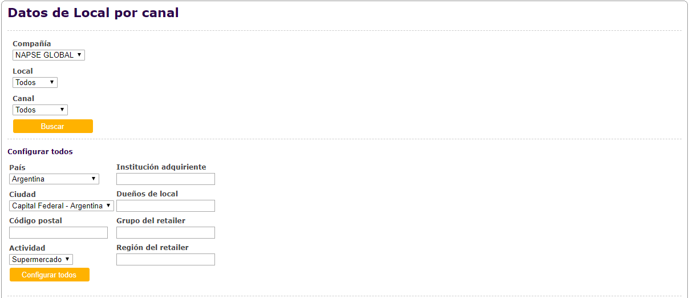
Task: Focus the Dueños de local input field
Action: click(x=165, y=206)
